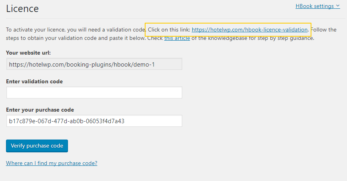Click the "Click on this link:" text
The height and width of the screenshot is (181, 347).
pos(169,30)
